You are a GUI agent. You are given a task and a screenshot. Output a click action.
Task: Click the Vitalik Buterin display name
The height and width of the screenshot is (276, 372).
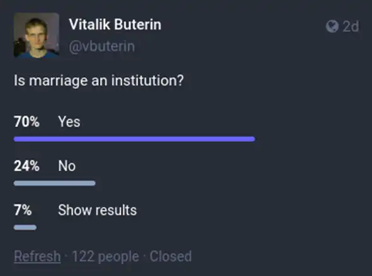(115, 25)
